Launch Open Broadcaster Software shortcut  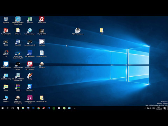coord(18,66)
